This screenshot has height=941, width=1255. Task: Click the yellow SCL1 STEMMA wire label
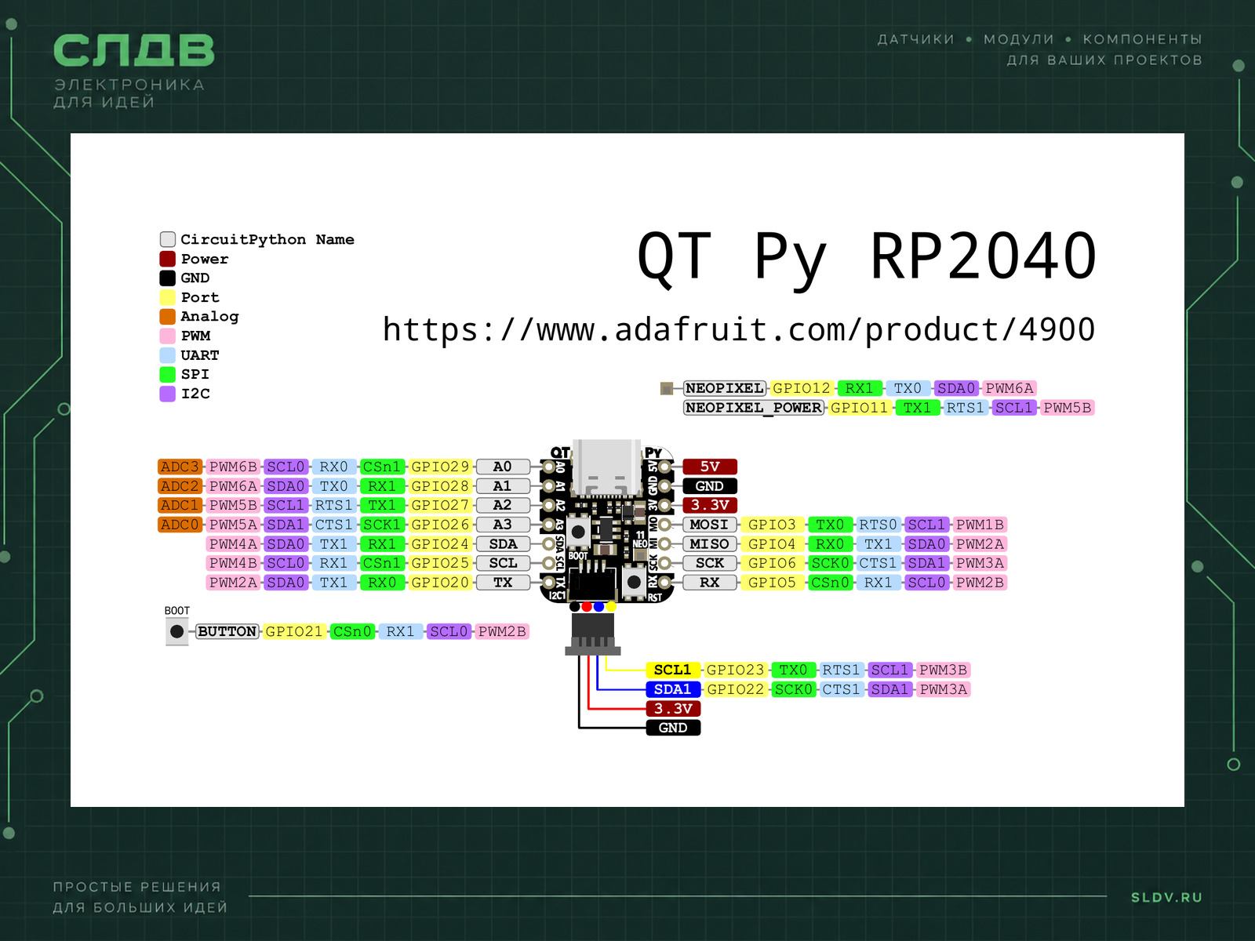pyautogui.click(x=673, y=670)
